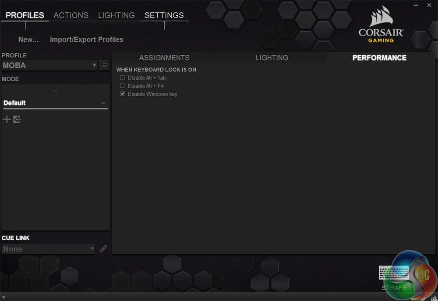Uncheck Disable Windows key checkbox
438x301 pixels.
pos(122,94)
